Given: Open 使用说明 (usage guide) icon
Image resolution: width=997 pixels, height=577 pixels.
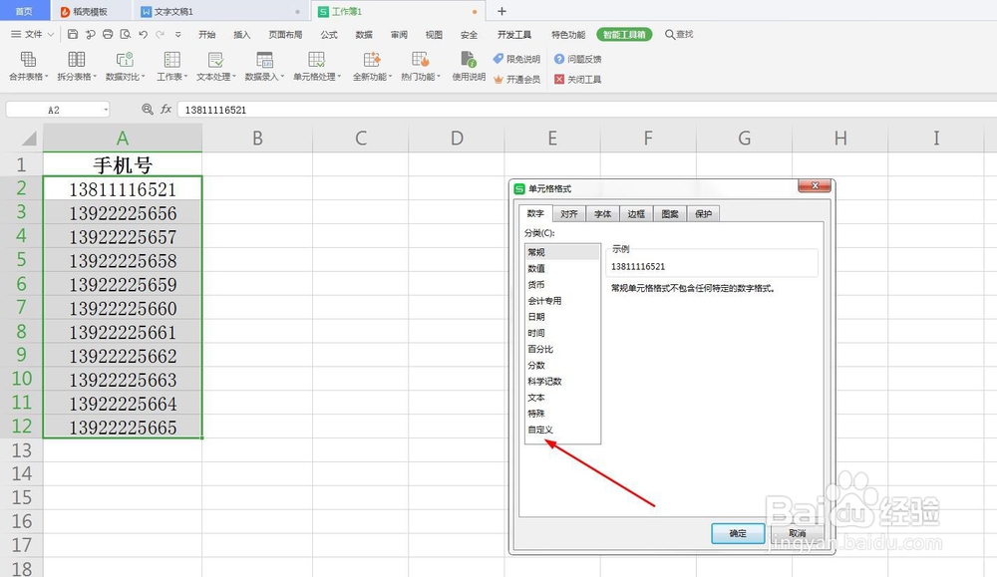Looking at the screenshot, I should (x=469, y=59).
